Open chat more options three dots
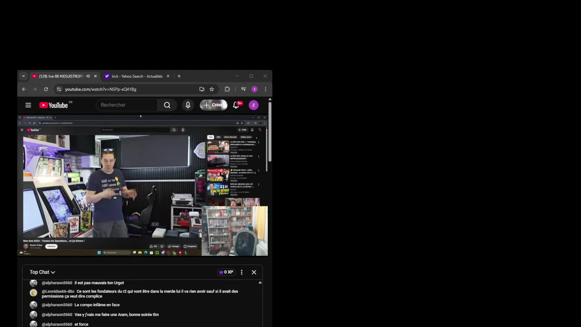Viewport: 581px width, 327px height. (x=241, y=272)
